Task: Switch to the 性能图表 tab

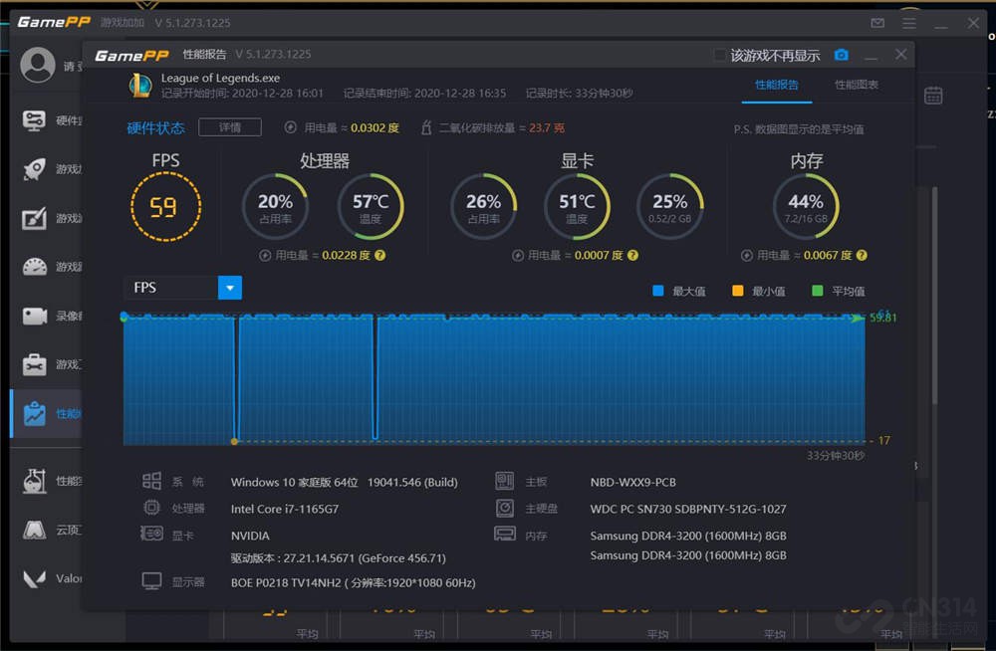Action: click(x=856, y=85)
